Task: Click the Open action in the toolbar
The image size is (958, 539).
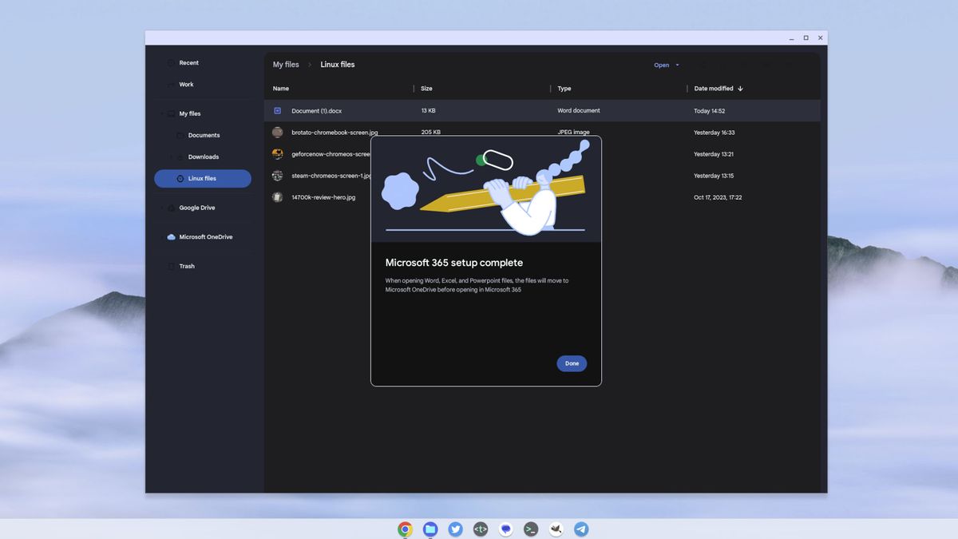Action: click(662, 65)
